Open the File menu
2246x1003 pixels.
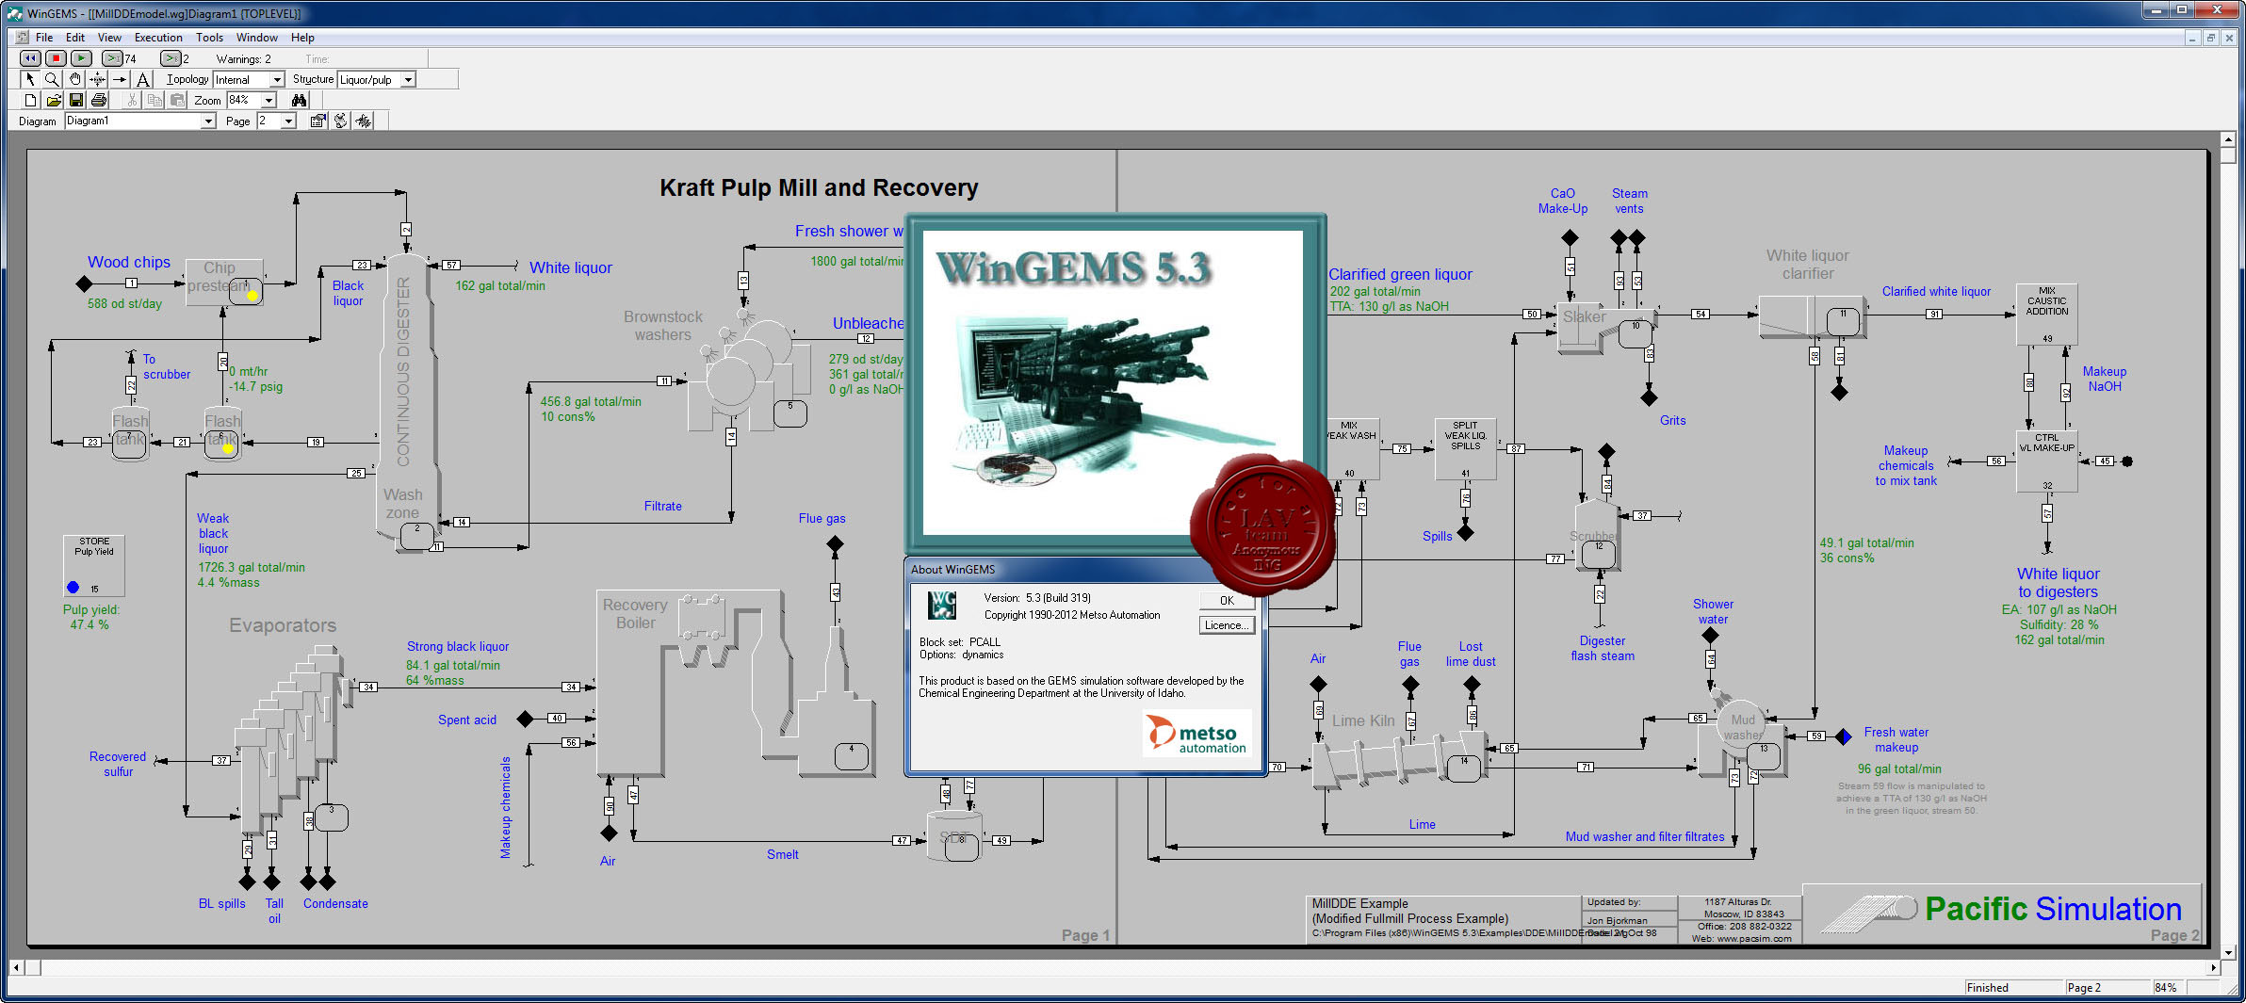pos(44,38)
